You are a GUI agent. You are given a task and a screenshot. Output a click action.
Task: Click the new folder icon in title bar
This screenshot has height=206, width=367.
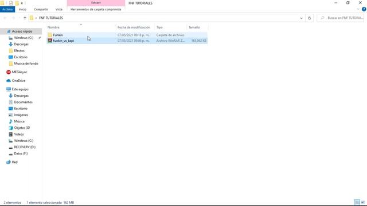click(17, 3)
